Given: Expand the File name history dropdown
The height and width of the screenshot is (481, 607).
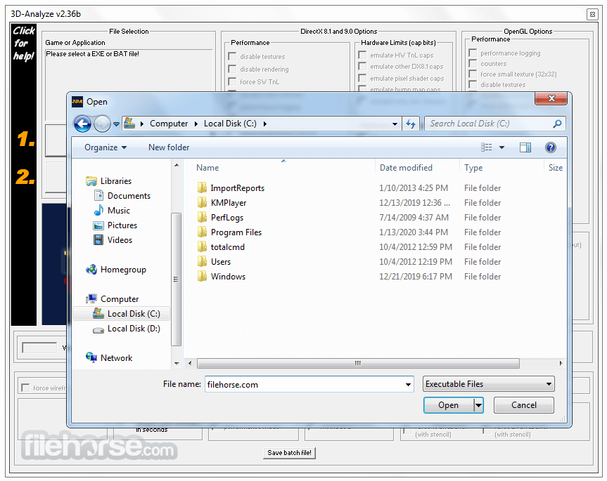Looking at the screenshot, I should point(408,384).
